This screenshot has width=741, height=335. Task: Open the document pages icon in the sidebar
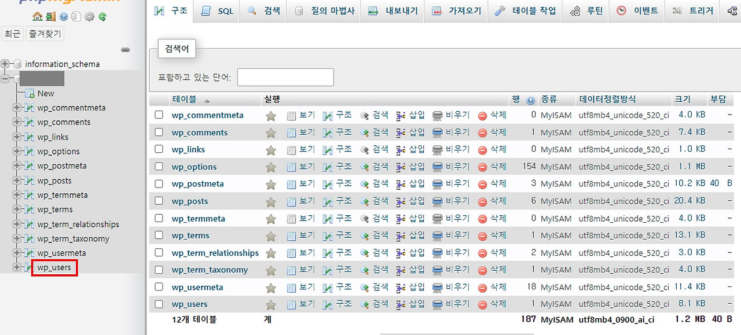[x=76, y=16]
